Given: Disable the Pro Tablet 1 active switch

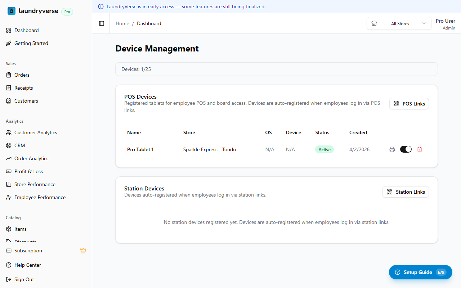Looking at the screenshot, I should [406, 149].
